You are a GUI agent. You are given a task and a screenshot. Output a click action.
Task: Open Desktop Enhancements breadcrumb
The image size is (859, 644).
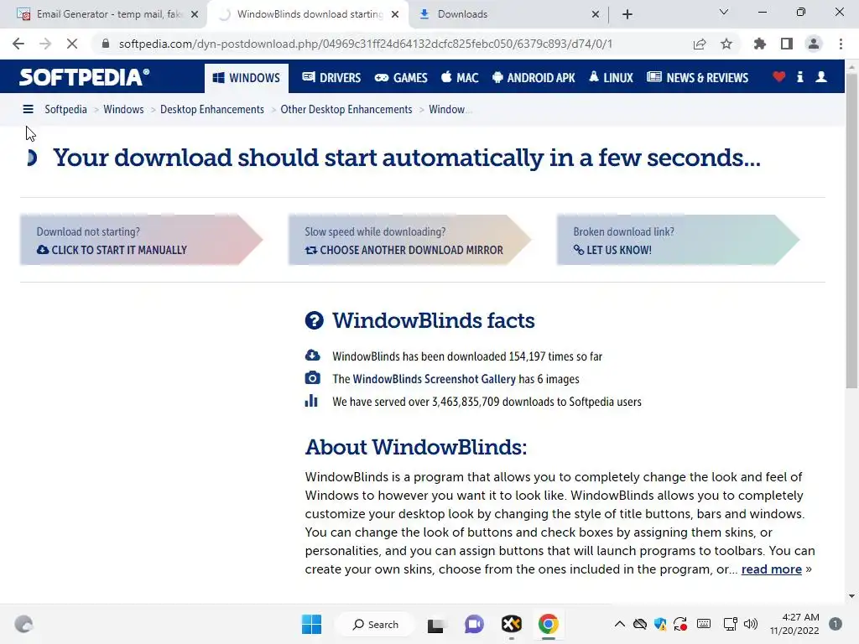pyautogui.click(x=212, y=110)
